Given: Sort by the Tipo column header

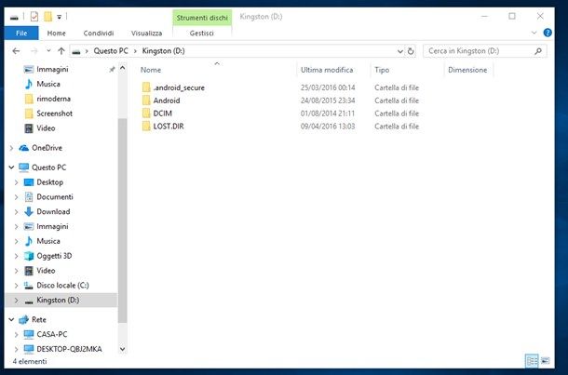Looking at the screenshot, I should [x=382, y=70].
